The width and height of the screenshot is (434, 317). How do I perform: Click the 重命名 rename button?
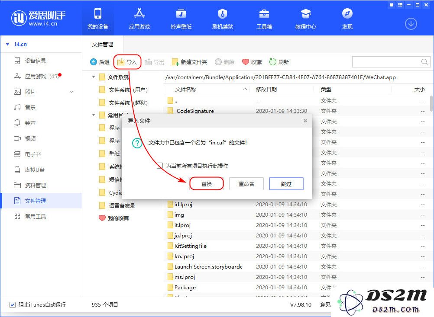click(246, 184)
